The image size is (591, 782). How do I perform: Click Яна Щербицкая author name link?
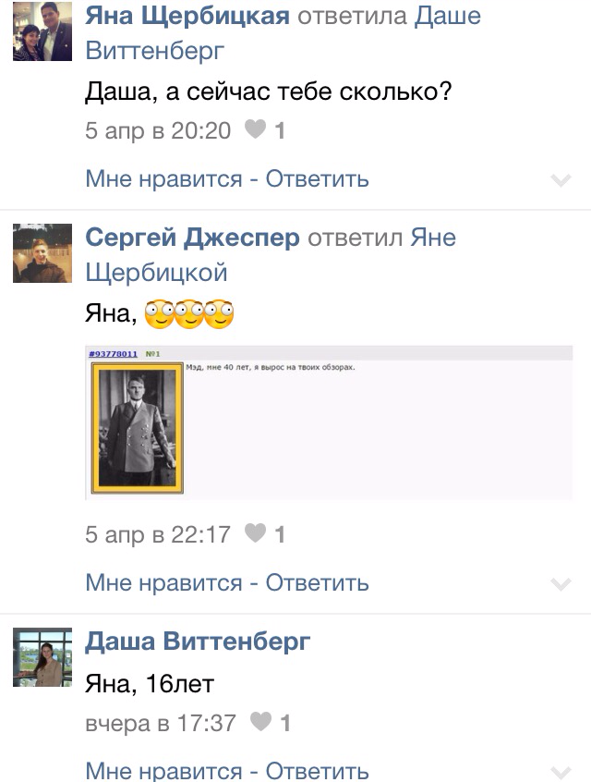(187, 16)
